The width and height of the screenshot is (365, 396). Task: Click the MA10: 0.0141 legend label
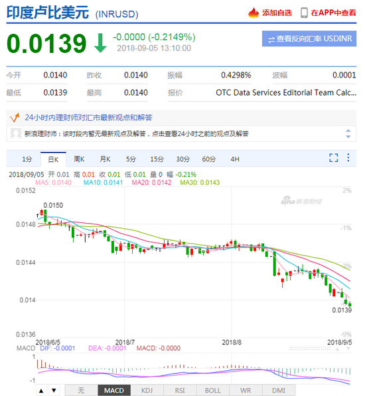(x=103, y=182)
